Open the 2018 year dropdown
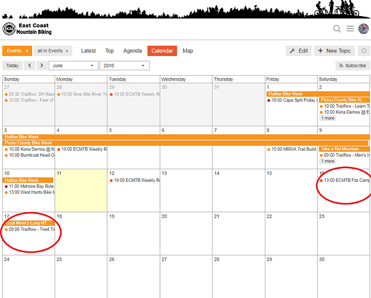 click(x=125, y=66)
